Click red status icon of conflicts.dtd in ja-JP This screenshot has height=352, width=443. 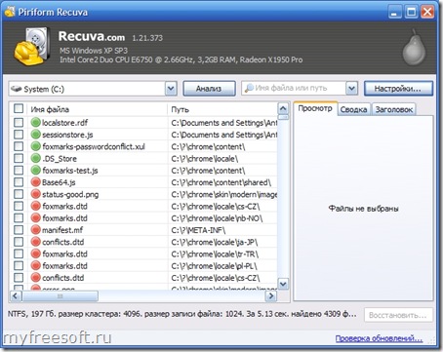click(35, 242)
